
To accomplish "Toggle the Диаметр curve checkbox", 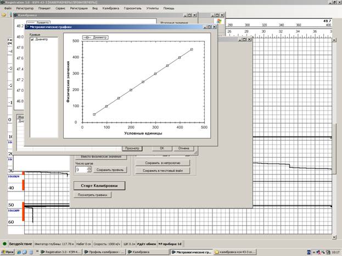I will [x=32, y=39].
